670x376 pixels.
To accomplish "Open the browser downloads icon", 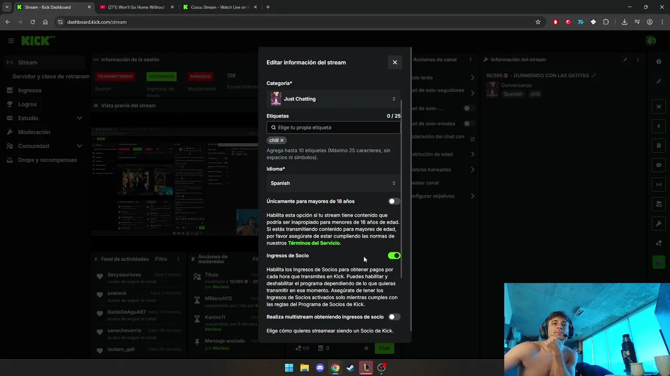I will (624, 22).
